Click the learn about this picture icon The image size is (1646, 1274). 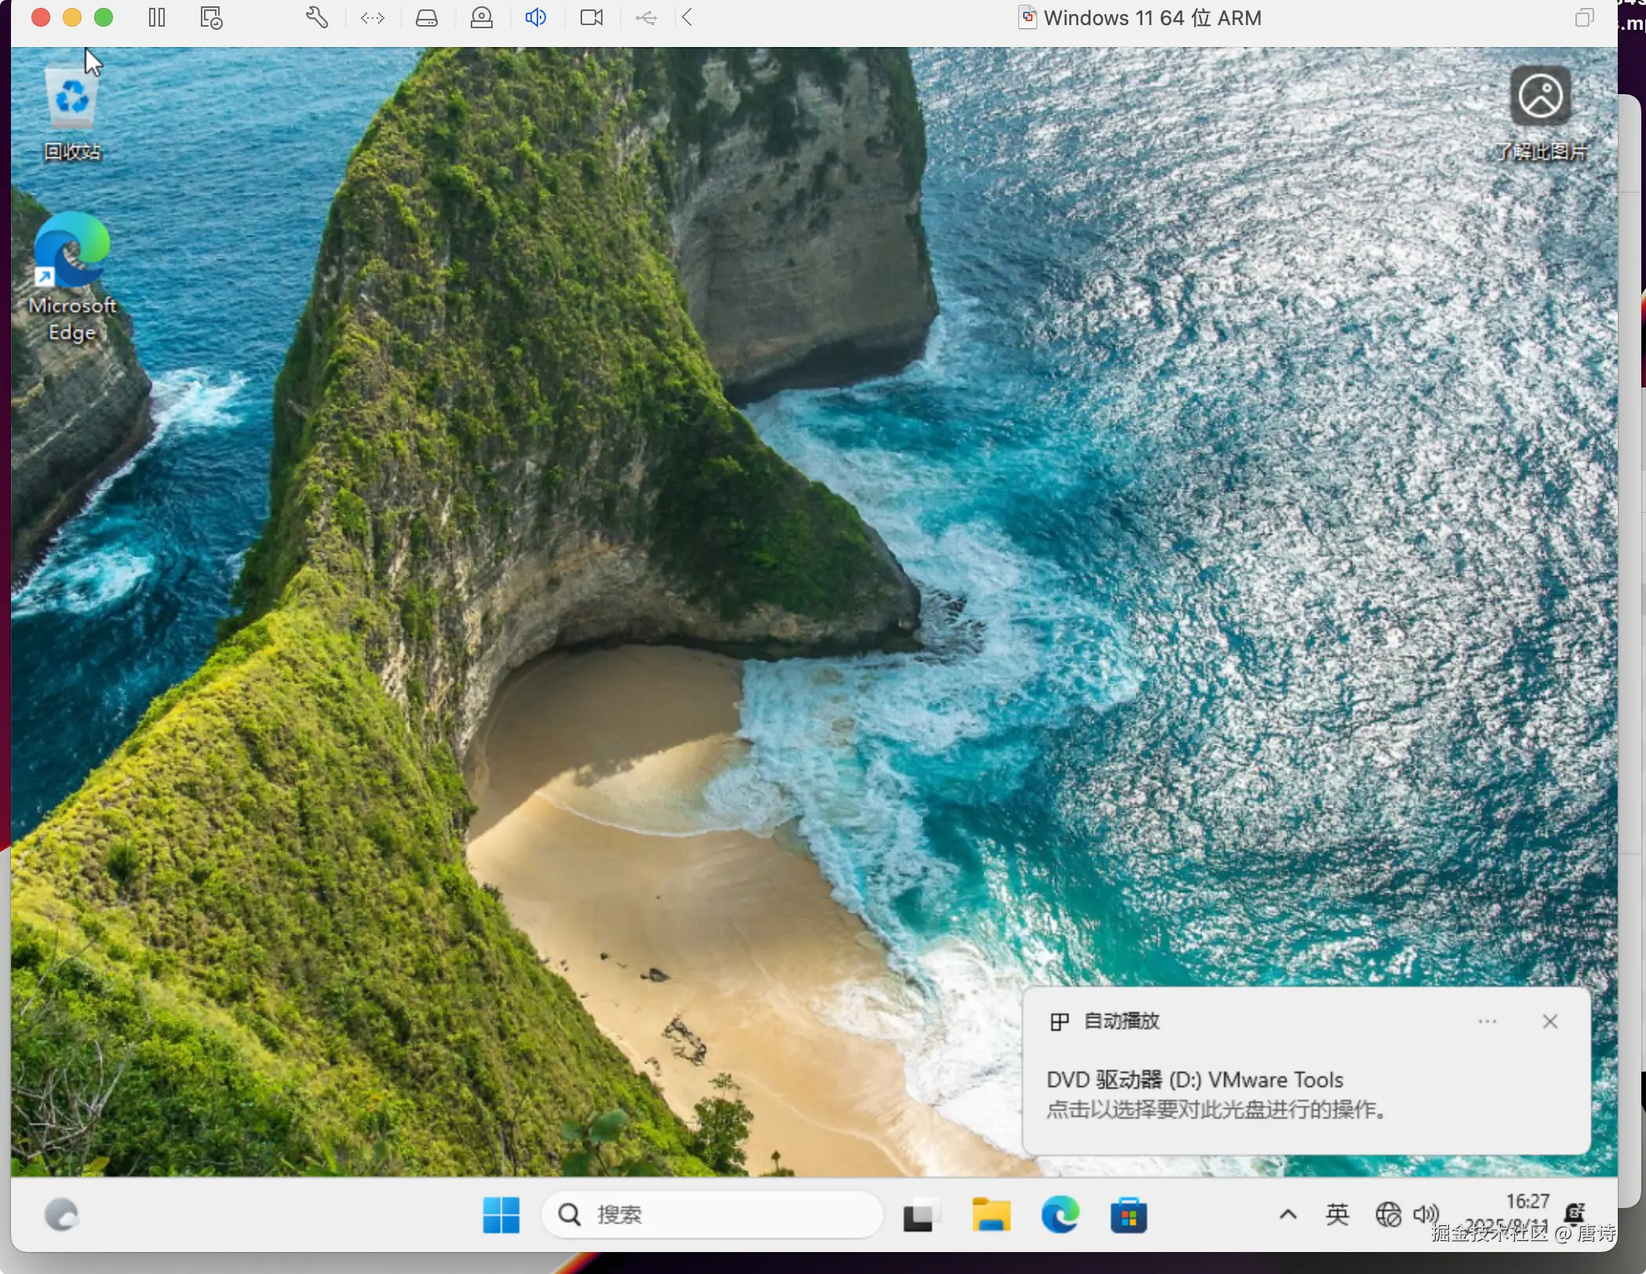[x=1540, y=96]
